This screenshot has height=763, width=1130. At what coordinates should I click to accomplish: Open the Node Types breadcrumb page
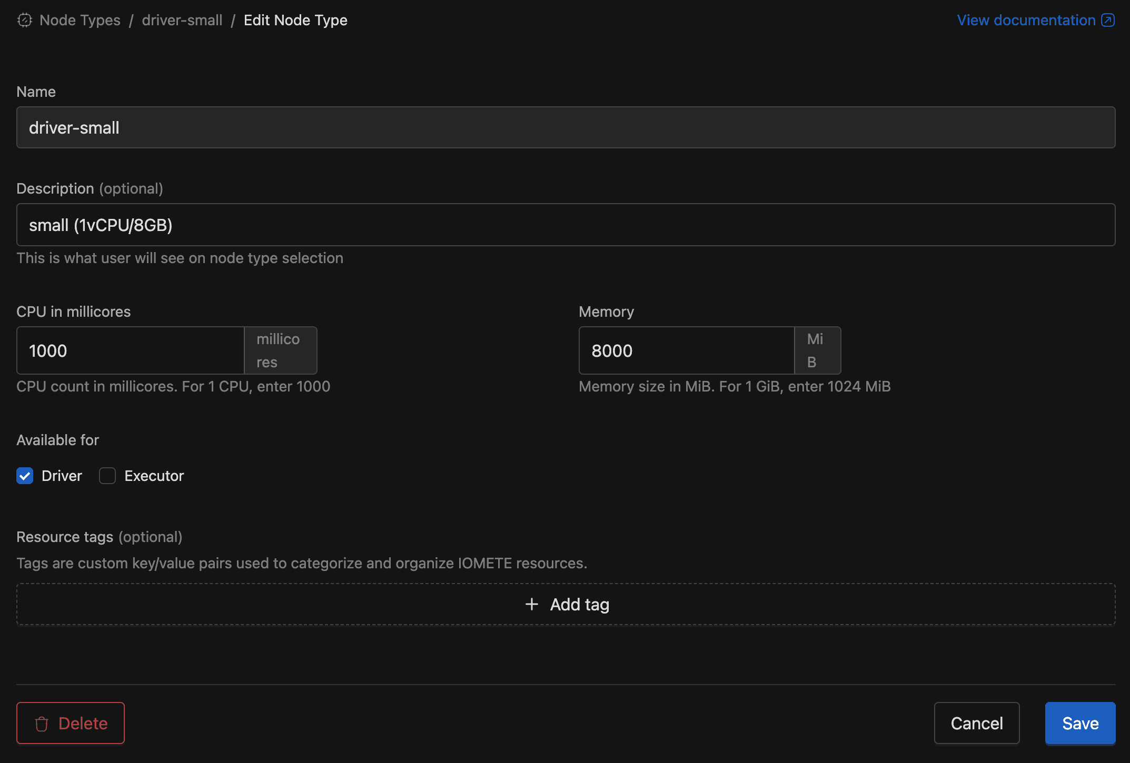[80, 21]
